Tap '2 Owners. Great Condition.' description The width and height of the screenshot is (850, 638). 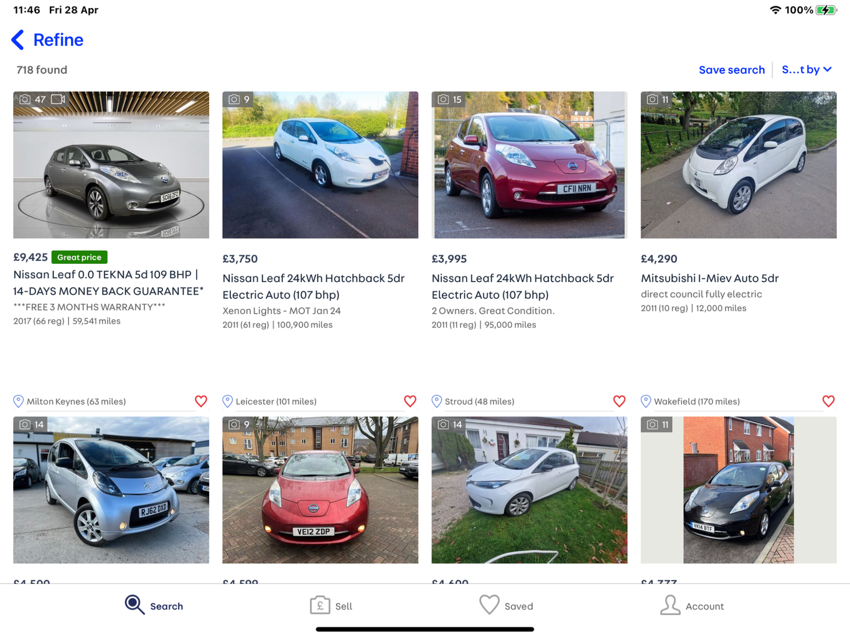493,311
